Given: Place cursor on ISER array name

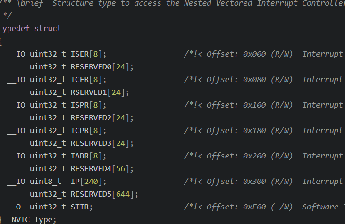Looking at the screenshot, I should 80,54.
